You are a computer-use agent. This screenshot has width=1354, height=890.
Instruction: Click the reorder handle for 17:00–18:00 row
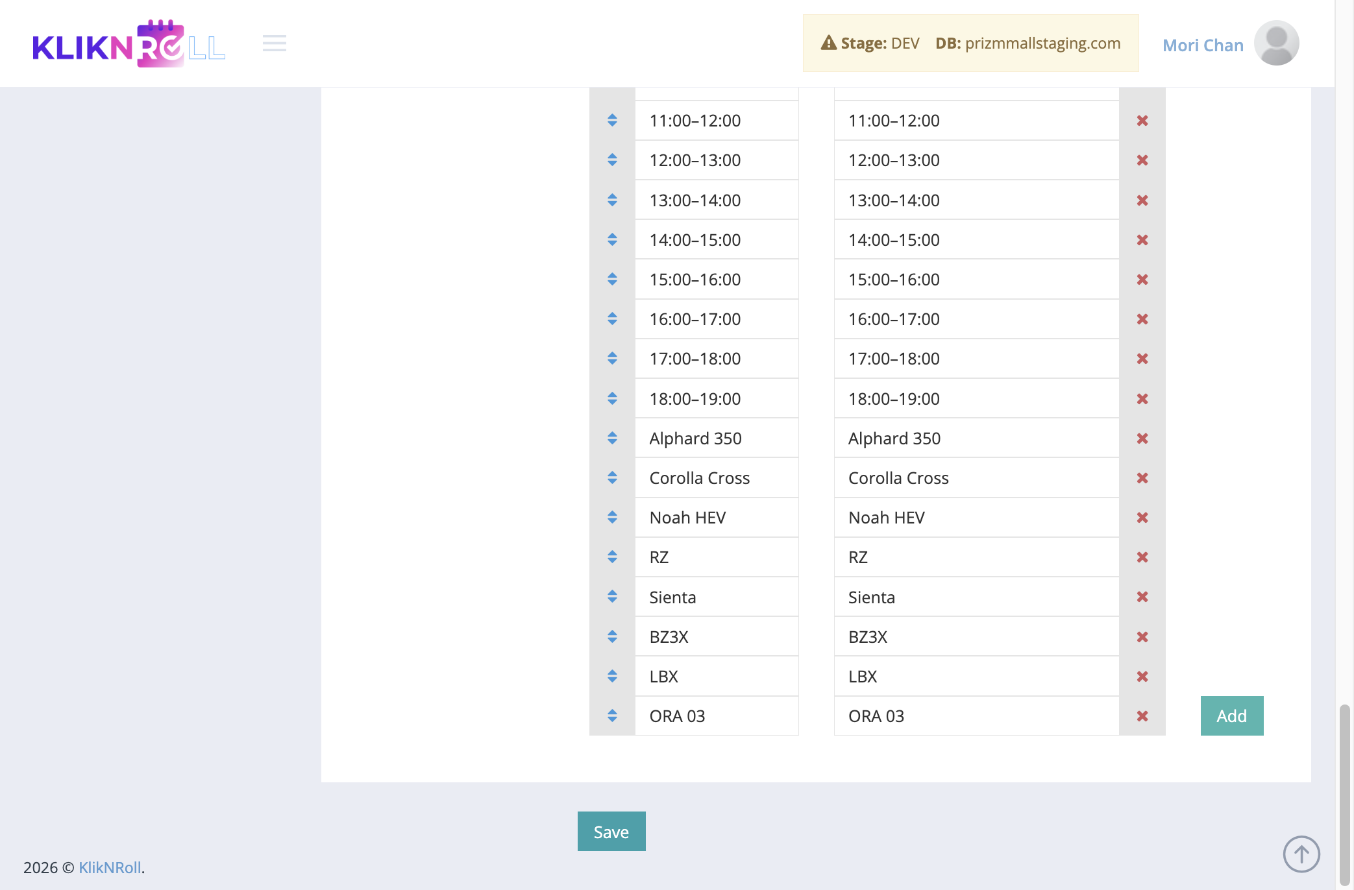pos(612,359)
